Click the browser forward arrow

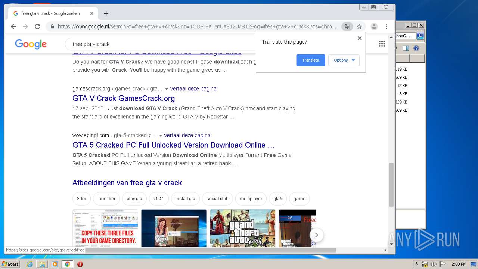(x=25, y=27)
